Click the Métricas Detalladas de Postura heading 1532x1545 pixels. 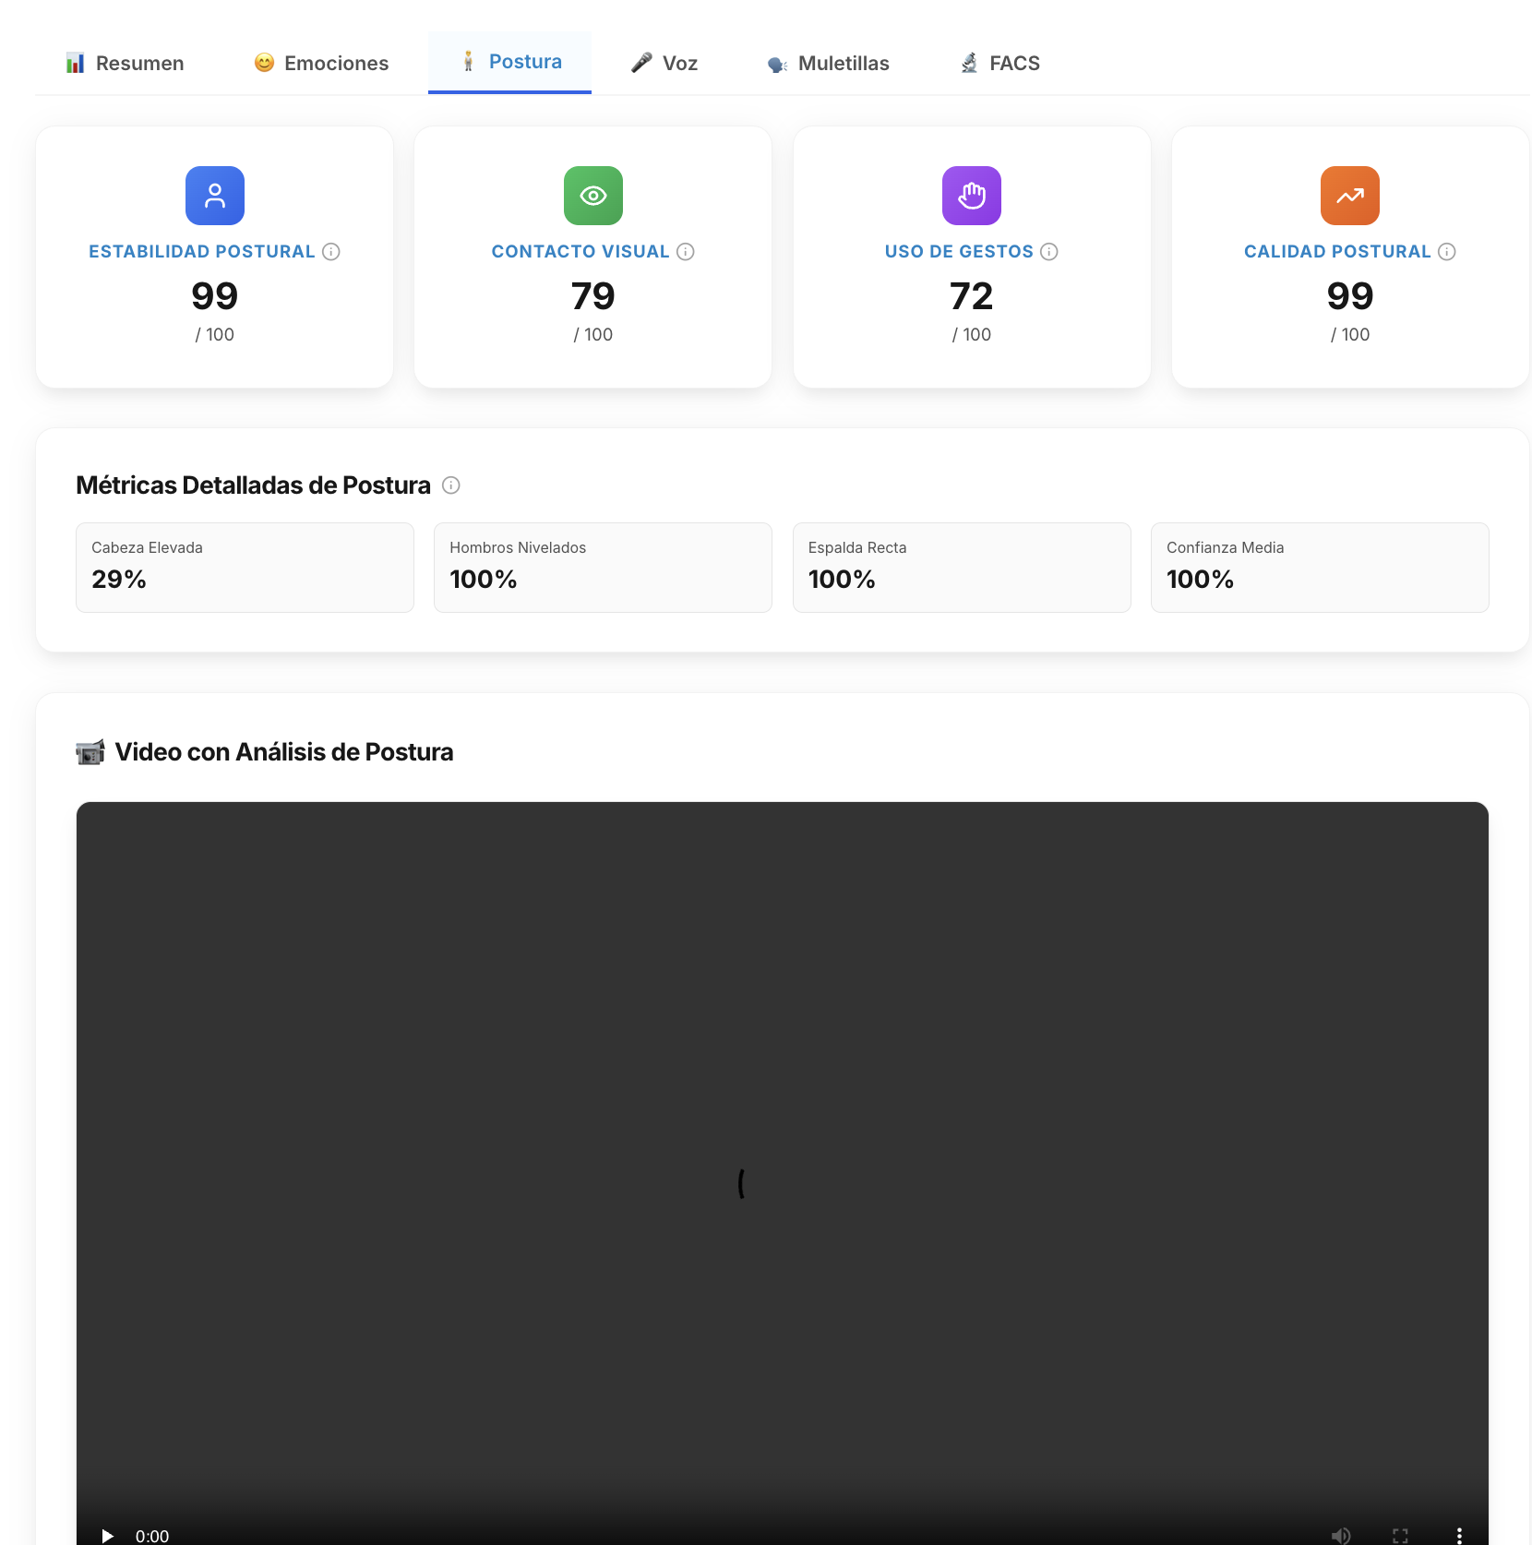click(x=253, y=485)
